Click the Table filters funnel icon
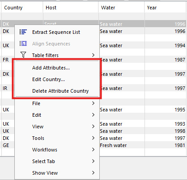This screenshot has height=180, width=187. point(23,55)
